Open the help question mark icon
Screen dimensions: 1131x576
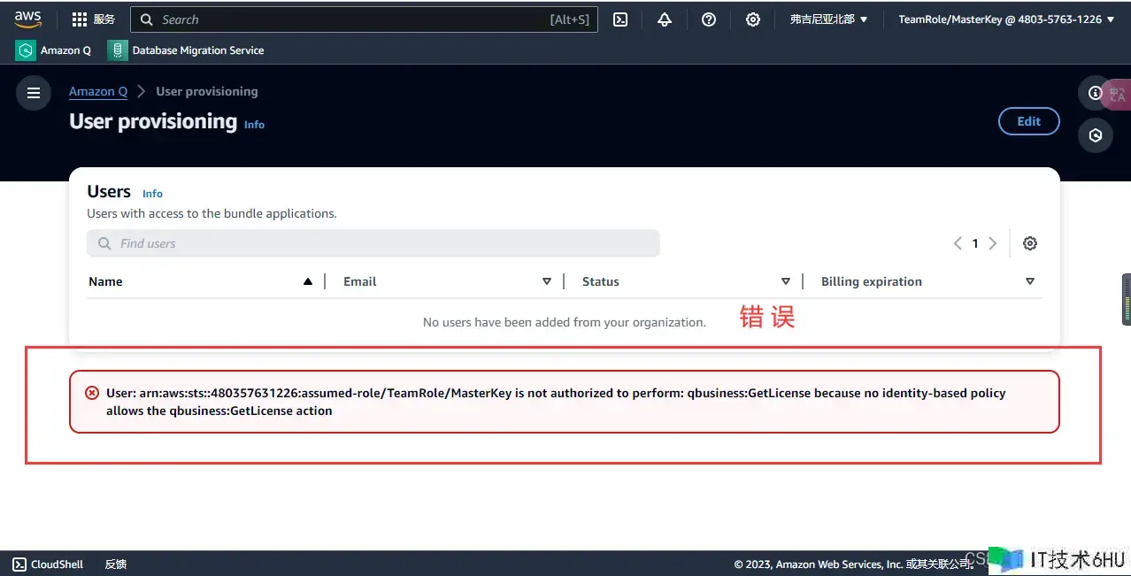(x=709, y=19)
